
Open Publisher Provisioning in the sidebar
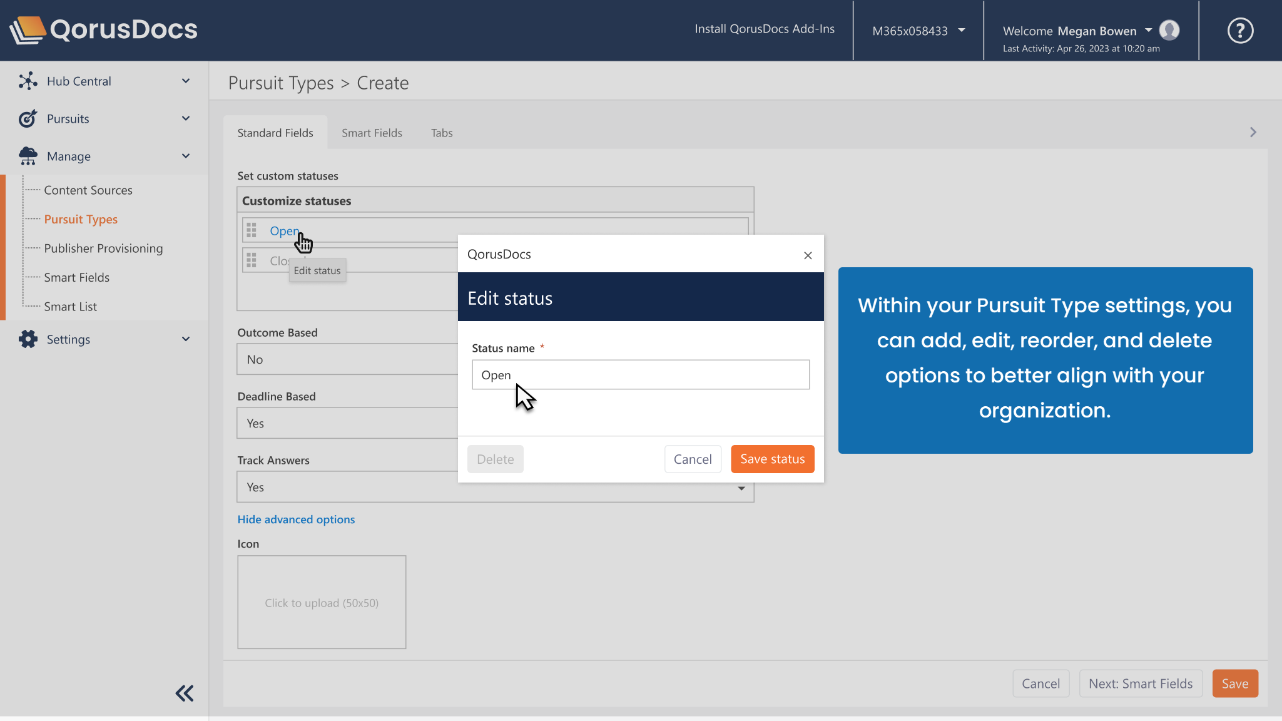(103, 248)
